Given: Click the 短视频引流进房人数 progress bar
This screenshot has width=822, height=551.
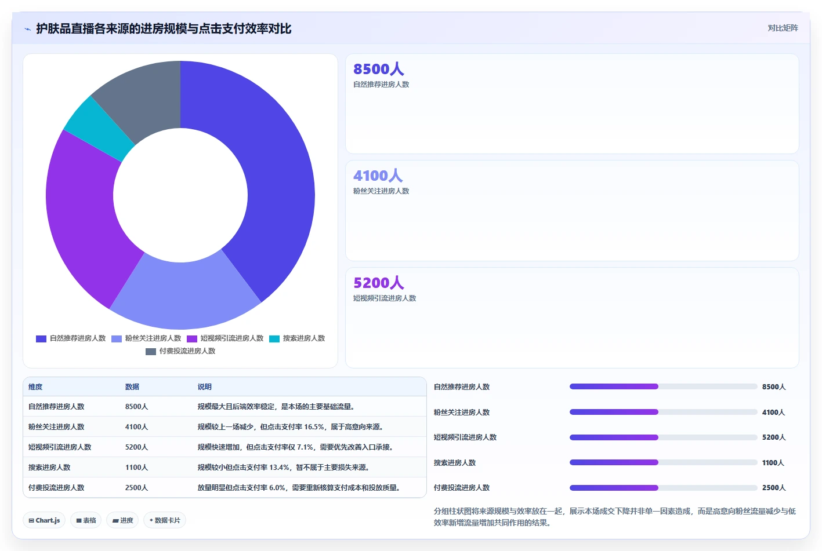Looking at the screenshot, I should pos(663,437).
